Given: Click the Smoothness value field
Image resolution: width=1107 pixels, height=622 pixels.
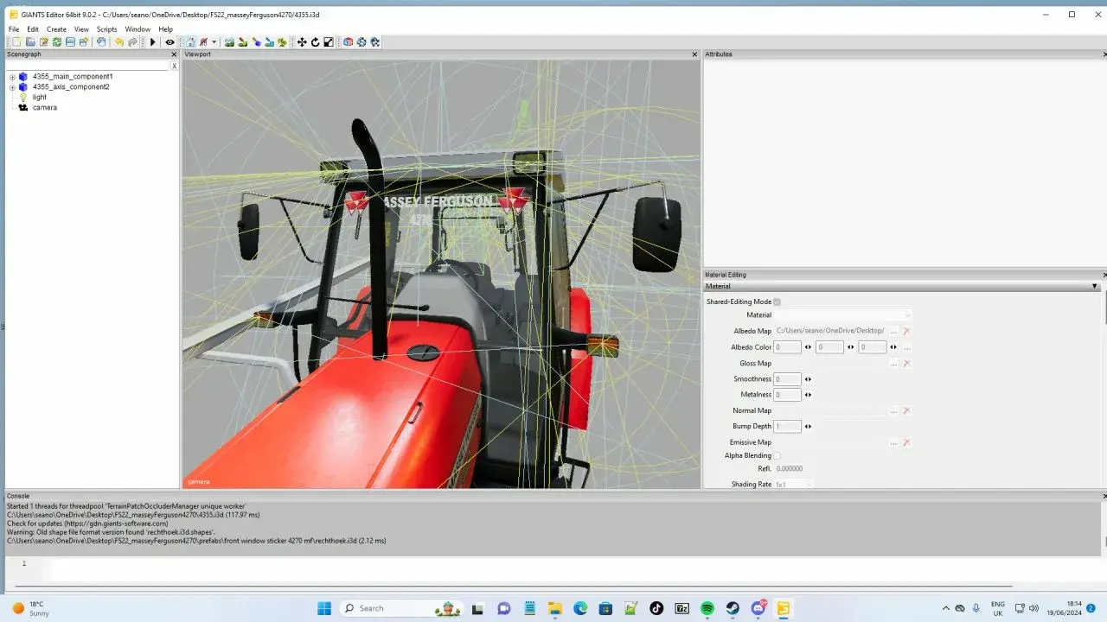Looking at the screenshot, I should (x=787, y=379).
